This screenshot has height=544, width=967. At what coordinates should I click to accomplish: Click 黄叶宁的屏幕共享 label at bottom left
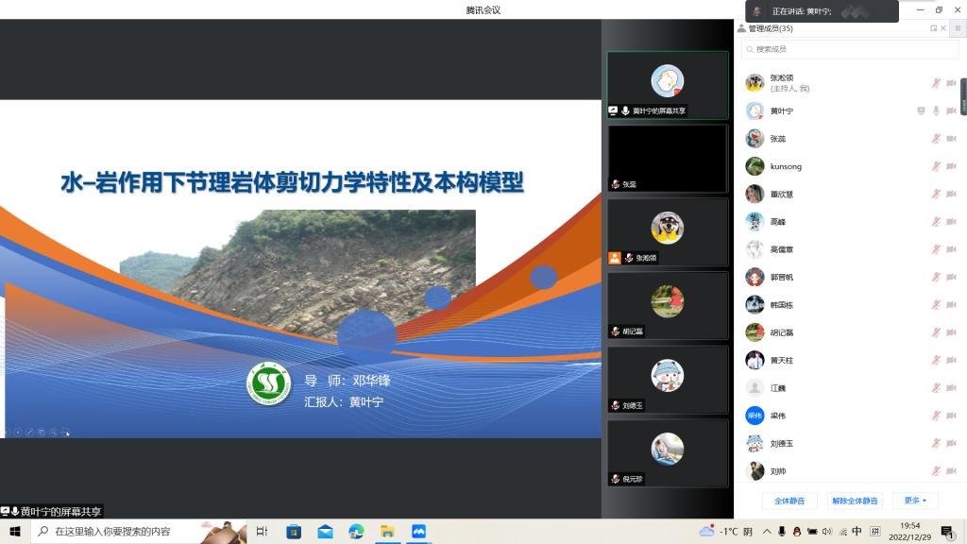tap(51, 511)
